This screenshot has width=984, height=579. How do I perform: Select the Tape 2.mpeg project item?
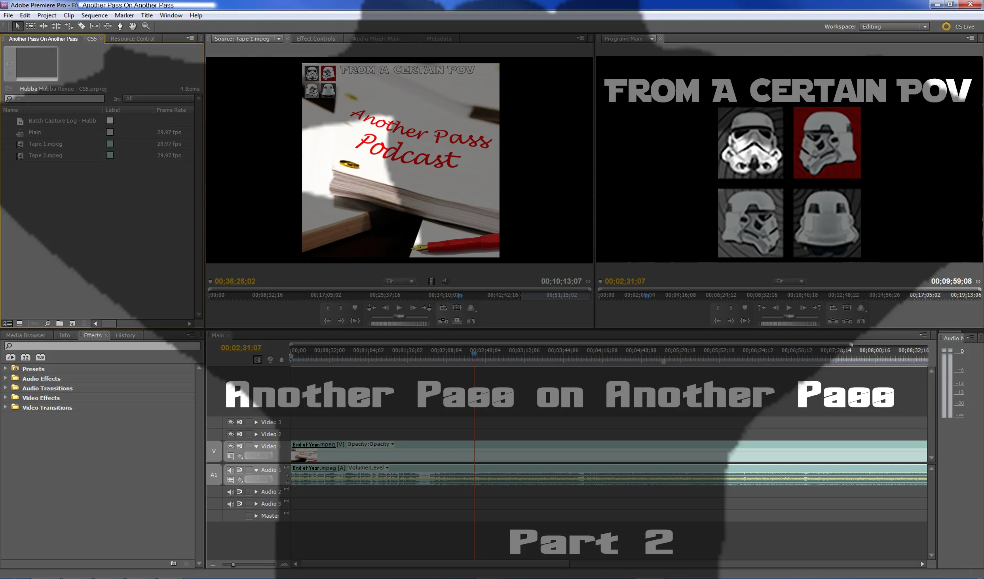coord(46,155)
